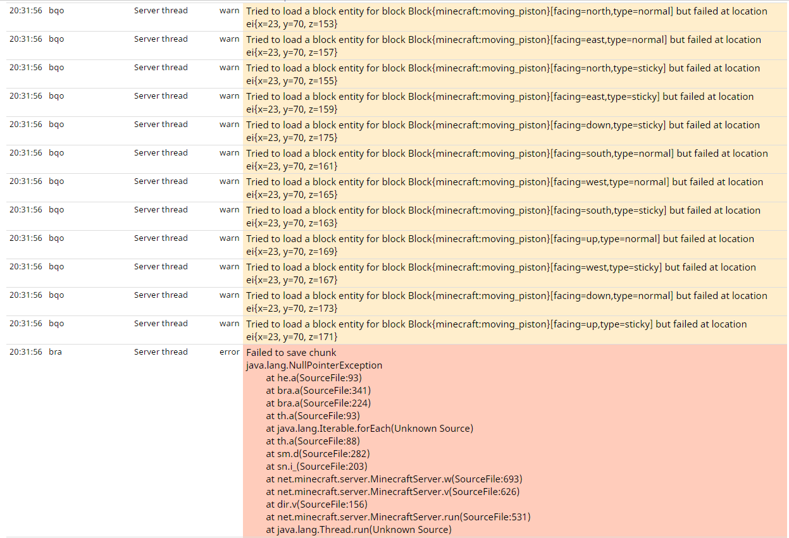Click stack trace line 'at th.a(SourceFile:88)'
Screen dimensions: 789x538
tap(313, 441)
